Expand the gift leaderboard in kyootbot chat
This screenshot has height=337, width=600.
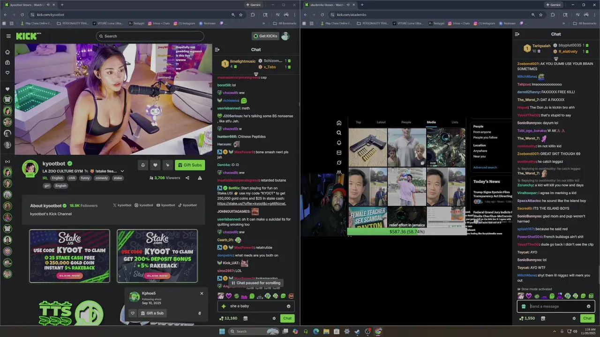coord(256,74)
